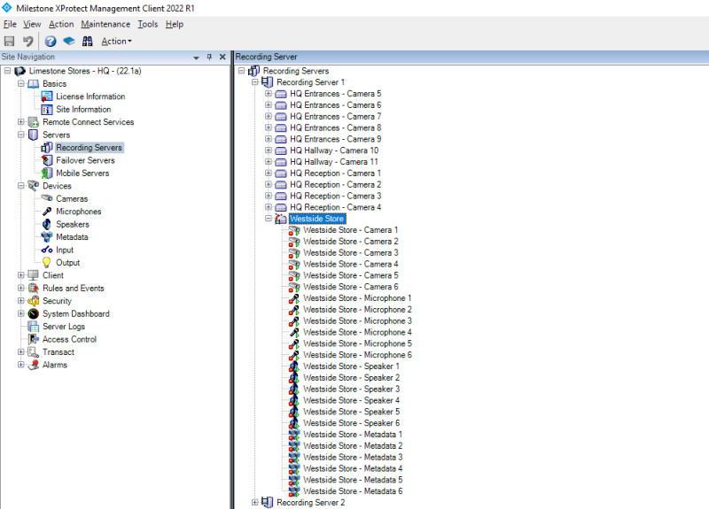Expand HQ Entrances - Camera 5
The width and height of the screenshot is (709, 509).
pyautogui.click(x=269, y=94)
